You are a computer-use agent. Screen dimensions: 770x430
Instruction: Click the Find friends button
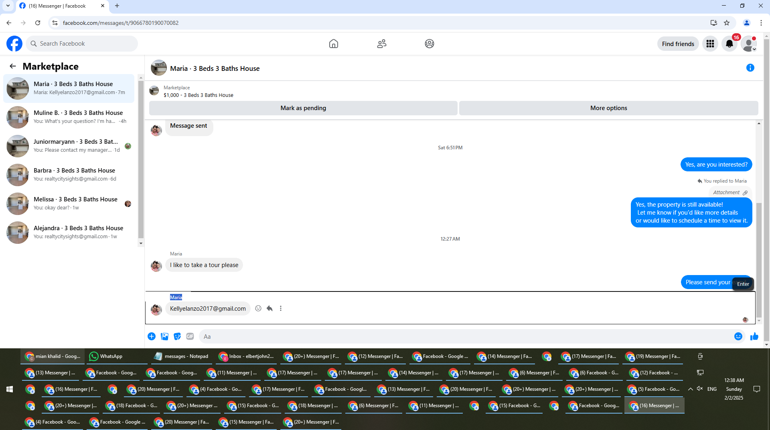(x=678, y=44)
